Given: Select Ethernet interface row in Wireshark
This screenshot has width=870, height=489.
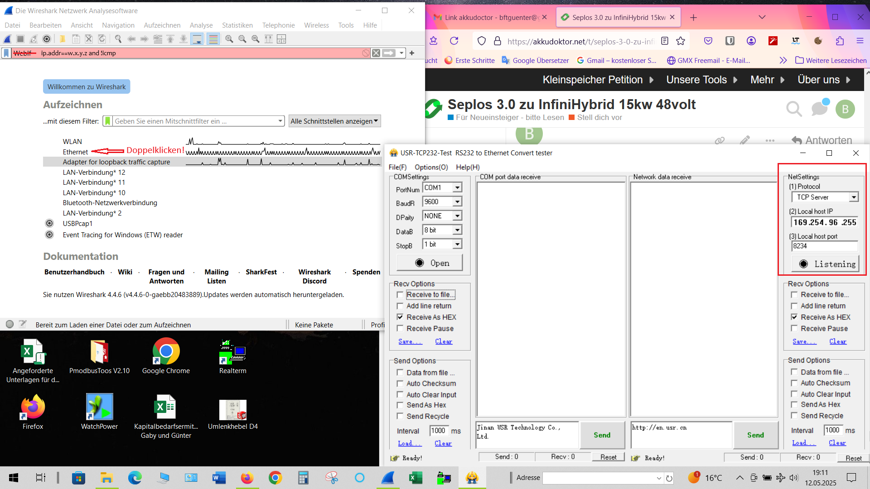Looking at the screenshot, I should pyautogui.click(x=212, y=152).
